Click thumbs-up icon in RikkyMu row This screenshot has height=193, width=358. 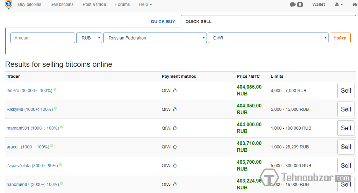[175, 109]
